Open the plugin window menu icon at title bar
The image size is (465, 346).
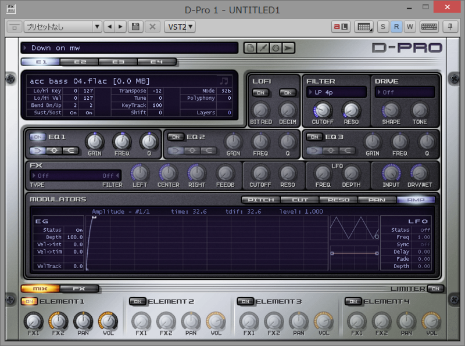pyautogui.click(x=11, y=9)
